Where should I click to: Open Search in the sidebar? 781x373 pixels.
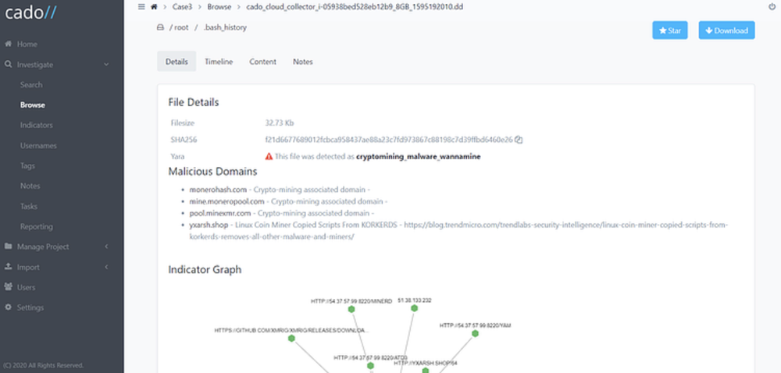[31, 84]
